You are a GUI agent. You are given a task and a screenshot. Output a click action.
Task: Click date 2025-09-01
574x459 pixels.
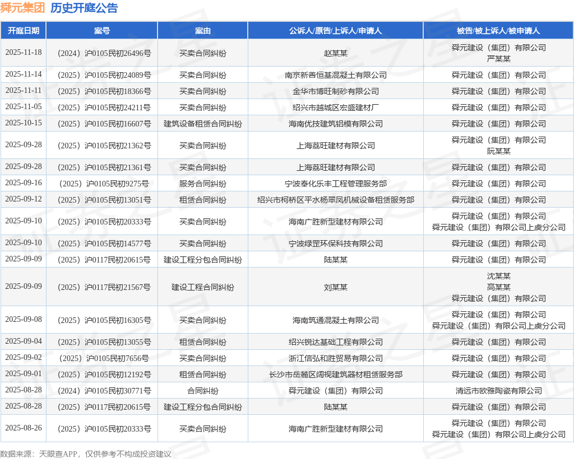(x=24, y=373)
